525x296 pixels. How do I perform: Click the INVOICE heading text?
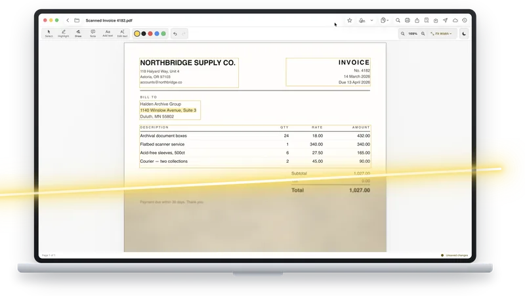354,62
